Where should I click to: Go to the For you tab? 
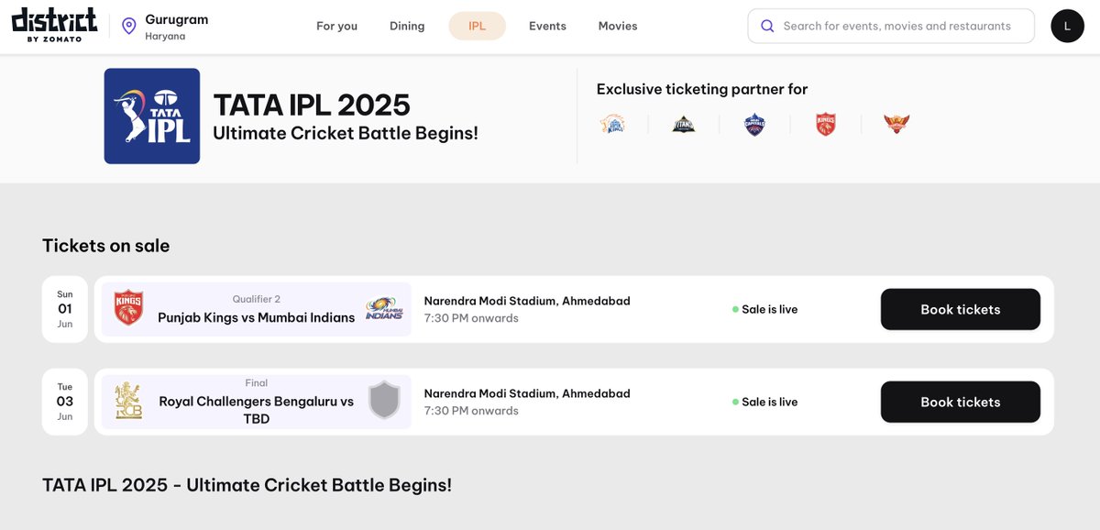336,26
